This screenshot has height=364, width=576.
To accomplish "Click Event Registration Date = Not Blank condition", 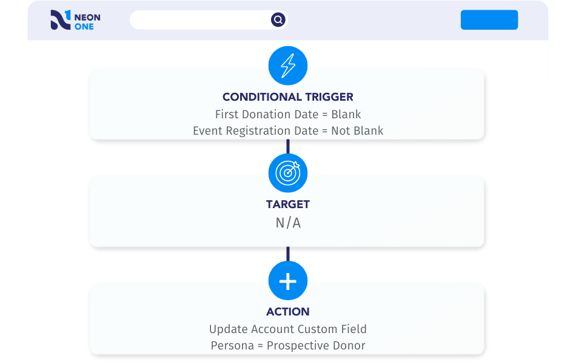I will point(287,131).
